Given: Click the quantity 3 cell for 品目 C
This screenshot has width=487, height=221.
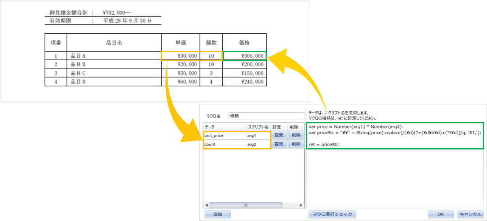Looking at the screenshot, I should tap(211, 73).
